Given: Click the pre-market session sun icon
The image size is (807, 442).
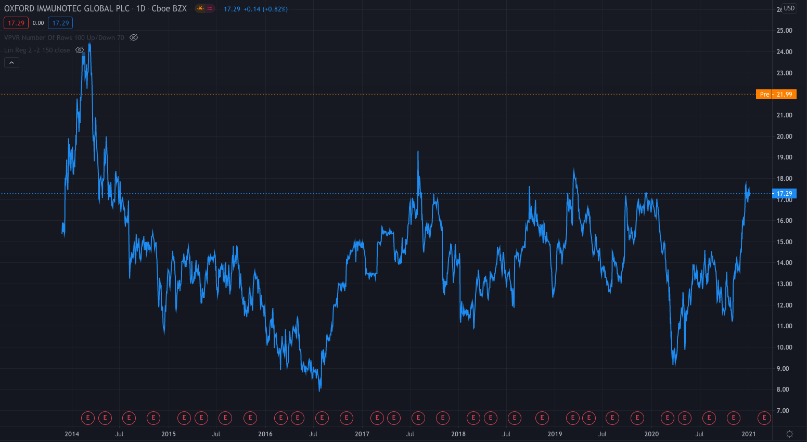Looking at the screenshot, I should coord(200,9).
